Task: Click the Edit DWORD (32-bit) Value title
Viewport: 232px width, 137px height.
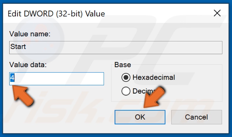Action: [x=56, y=14]
